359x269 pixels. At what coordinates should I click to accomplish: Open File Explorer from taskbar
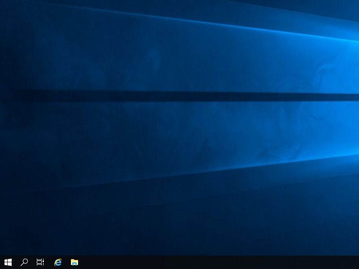tap(74, 262)
